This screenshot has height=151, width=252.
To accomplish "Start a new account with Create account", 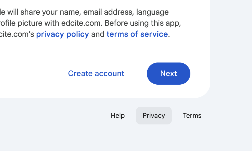I will 96,74.
